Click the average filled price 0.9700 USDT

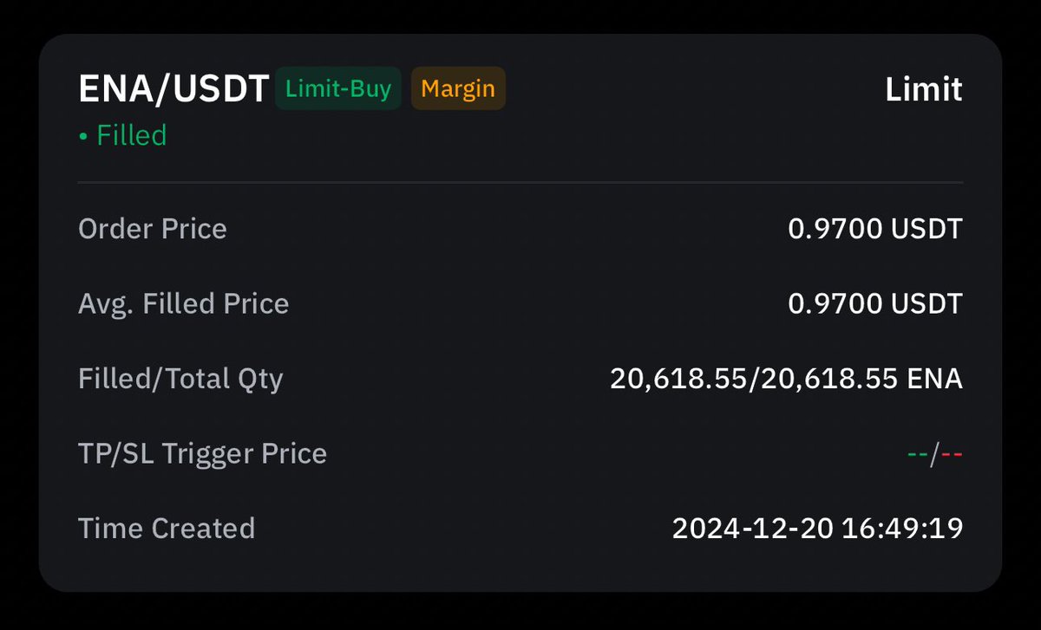coord(875,303)
